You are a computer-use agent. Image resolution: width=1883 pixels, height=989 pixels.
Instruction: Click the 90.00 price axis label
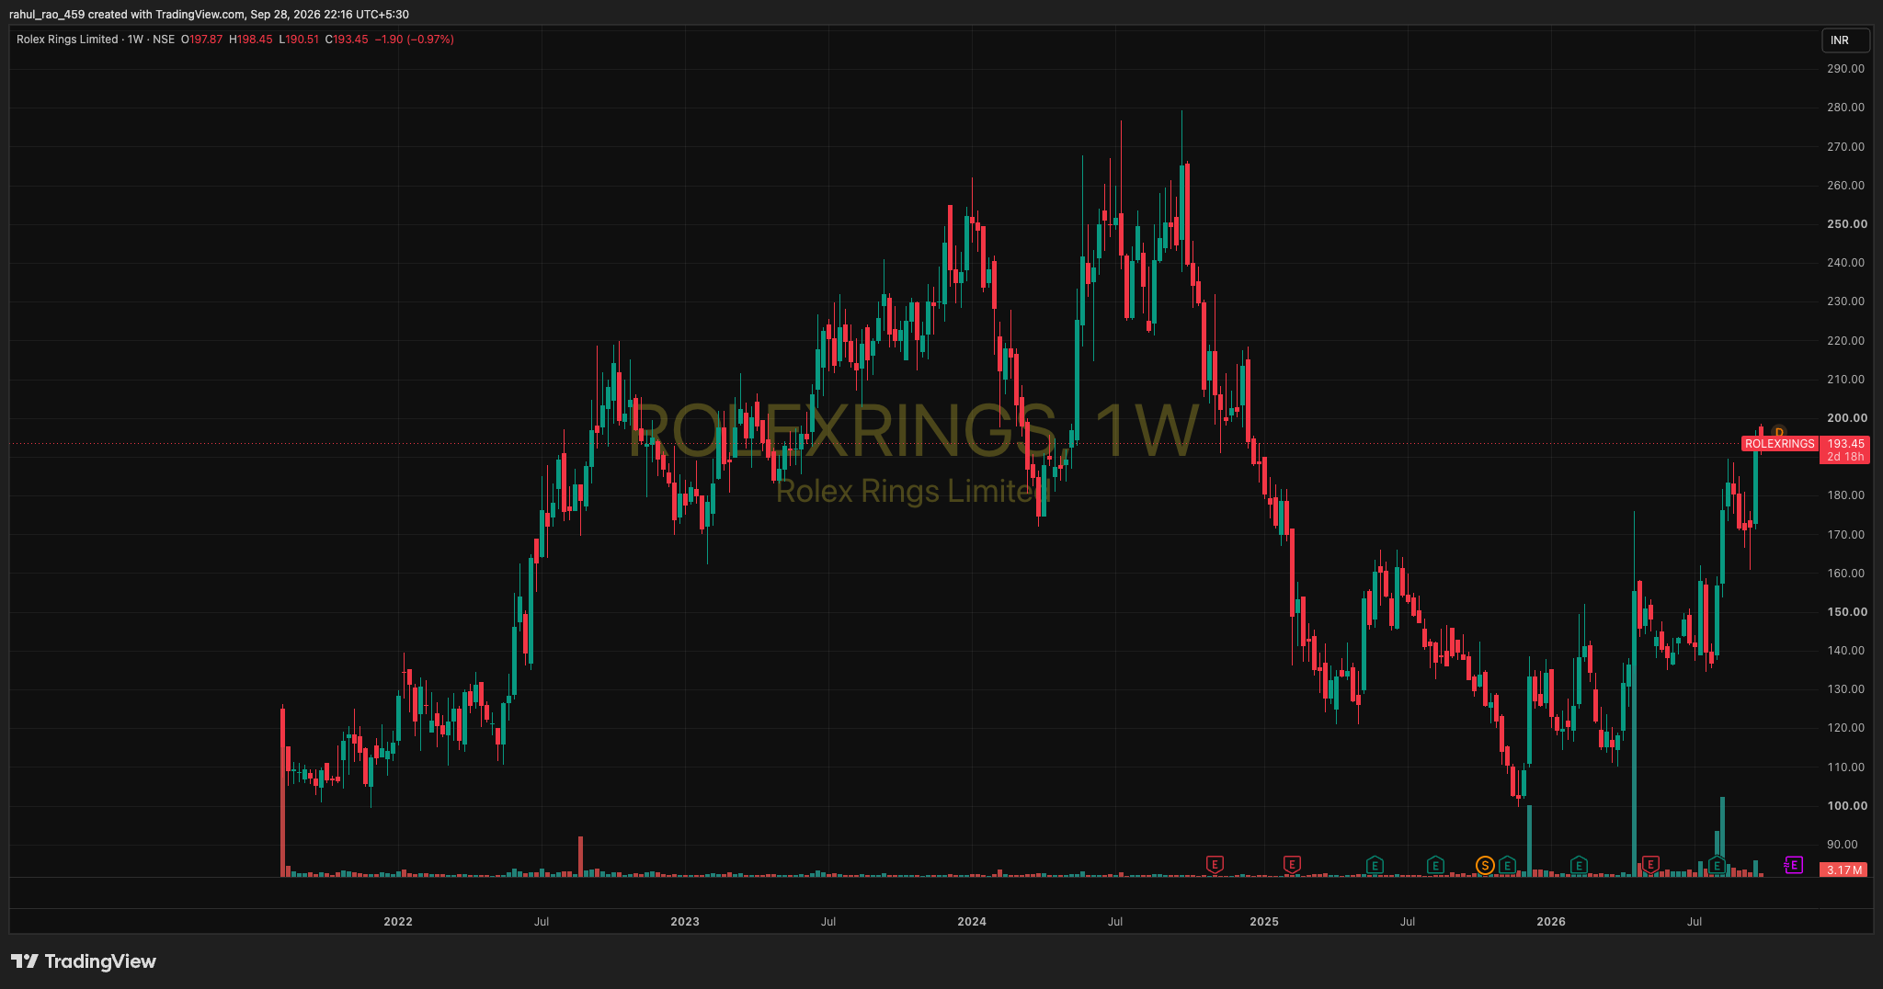[x=1843, y=844]
